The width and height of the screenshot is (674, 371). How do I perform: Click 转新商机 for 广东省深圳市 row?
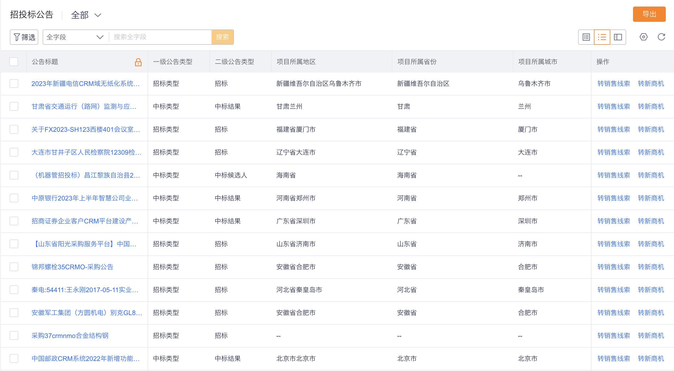pos(651,221)
